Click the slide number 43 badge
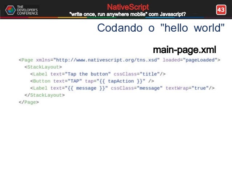232x174 pixels. click(x=221, y=10)
